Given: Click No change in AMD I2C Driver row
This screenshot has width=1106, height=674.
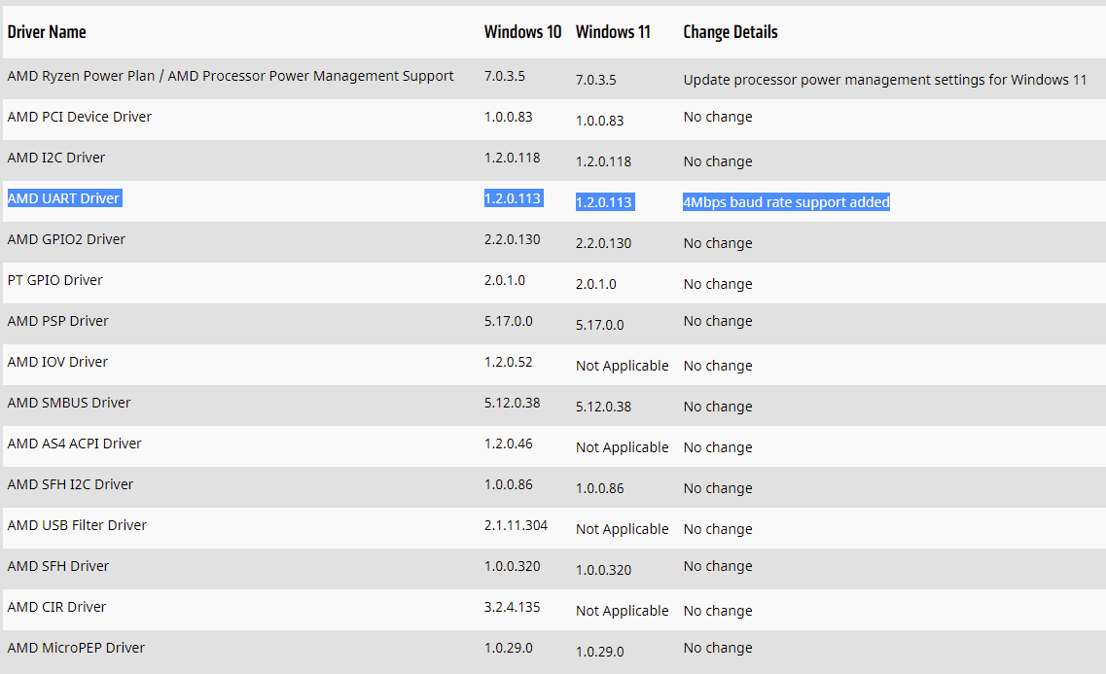Looking at the screenshot, I should point(717,162).
